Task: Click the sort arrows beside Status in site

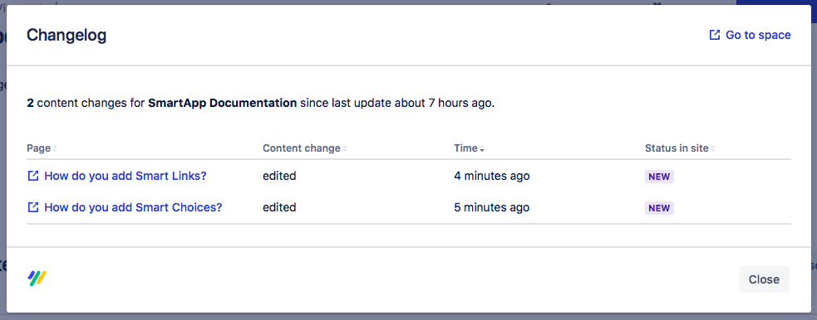Action: pos(713,148)
